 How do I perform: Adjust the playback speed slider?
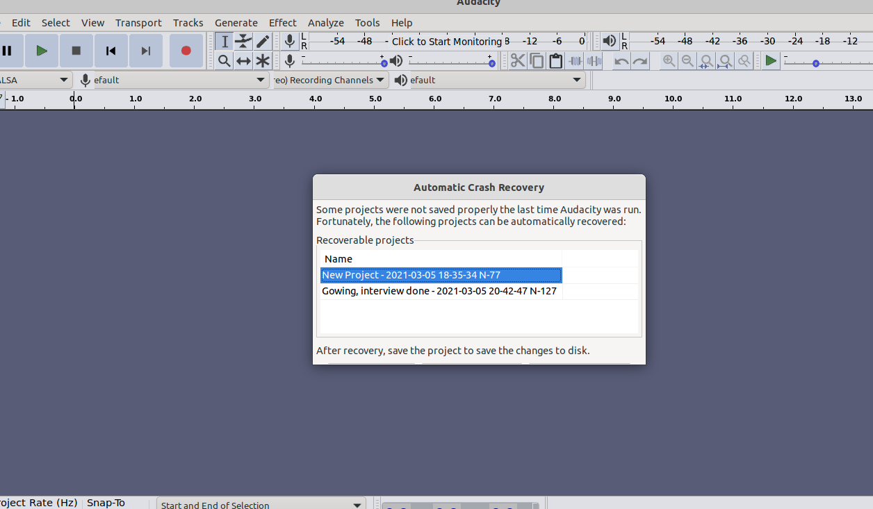click(827, 62)
